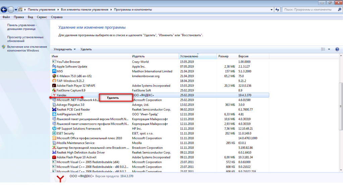Open the Файл menu
This screenshot has height=193, width=343.
[6, 17]
